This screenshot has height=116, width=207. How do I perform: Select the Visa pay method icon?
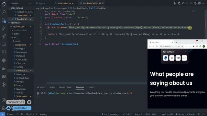pyautogui.click(x=178, y=58)
